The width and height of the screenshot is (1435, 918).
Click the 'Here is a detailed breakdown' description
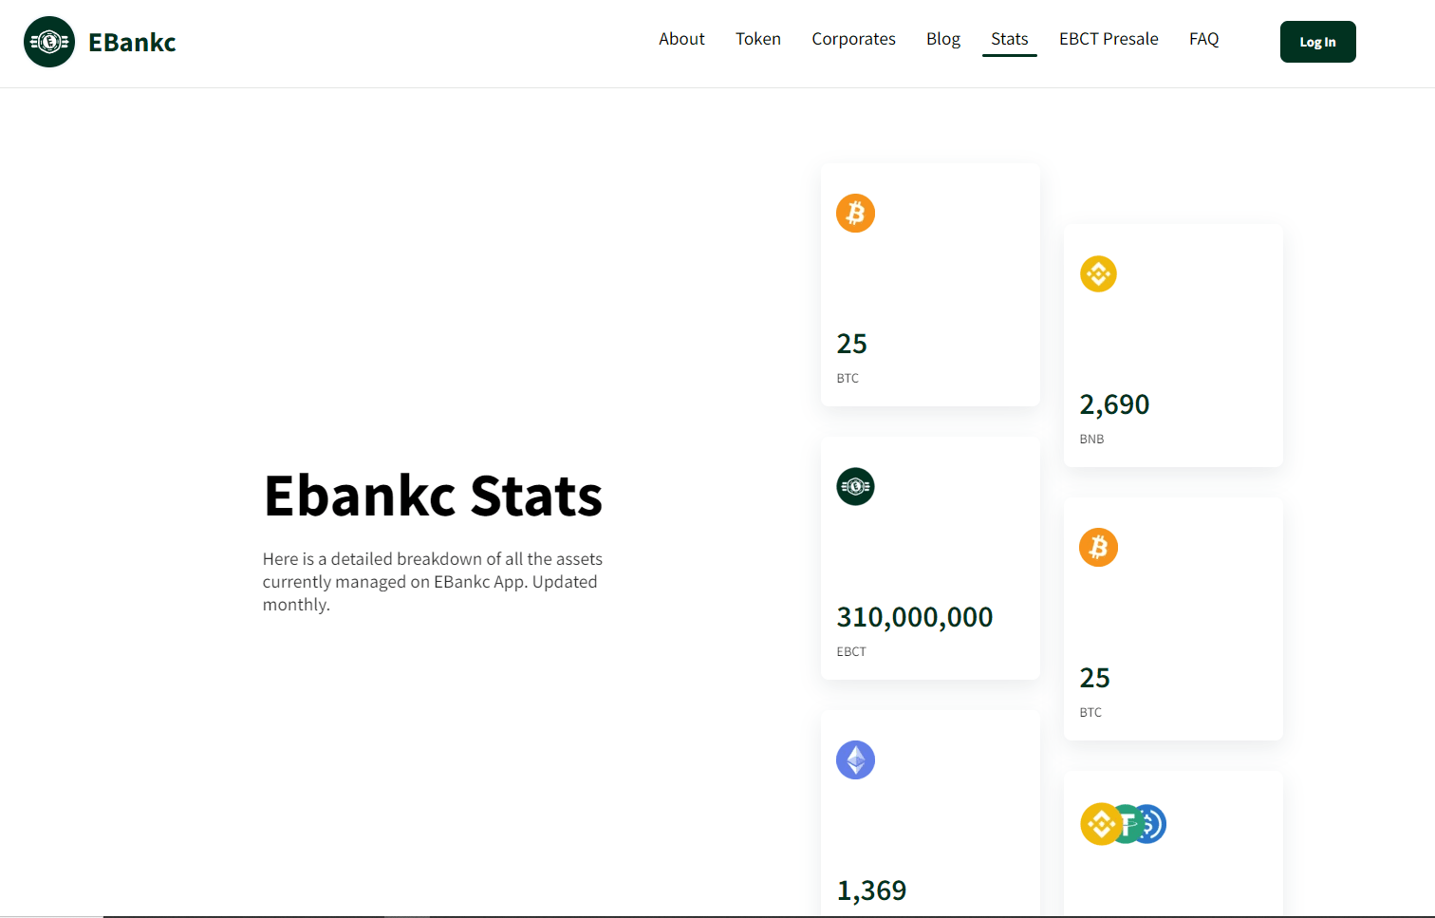[433, 582]
